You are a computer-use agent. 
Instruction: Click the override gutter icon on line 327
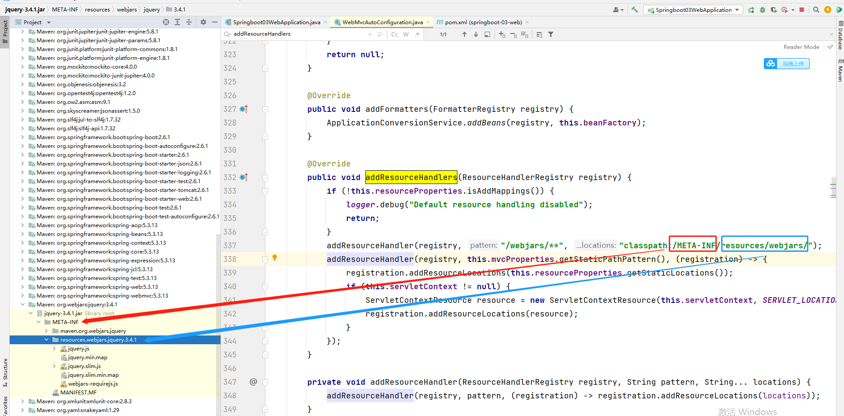click(x=244, y=109)
